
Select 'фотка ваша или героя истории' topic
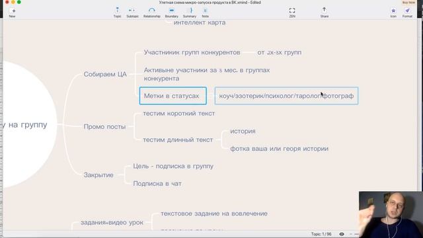[x=279, y=149]
